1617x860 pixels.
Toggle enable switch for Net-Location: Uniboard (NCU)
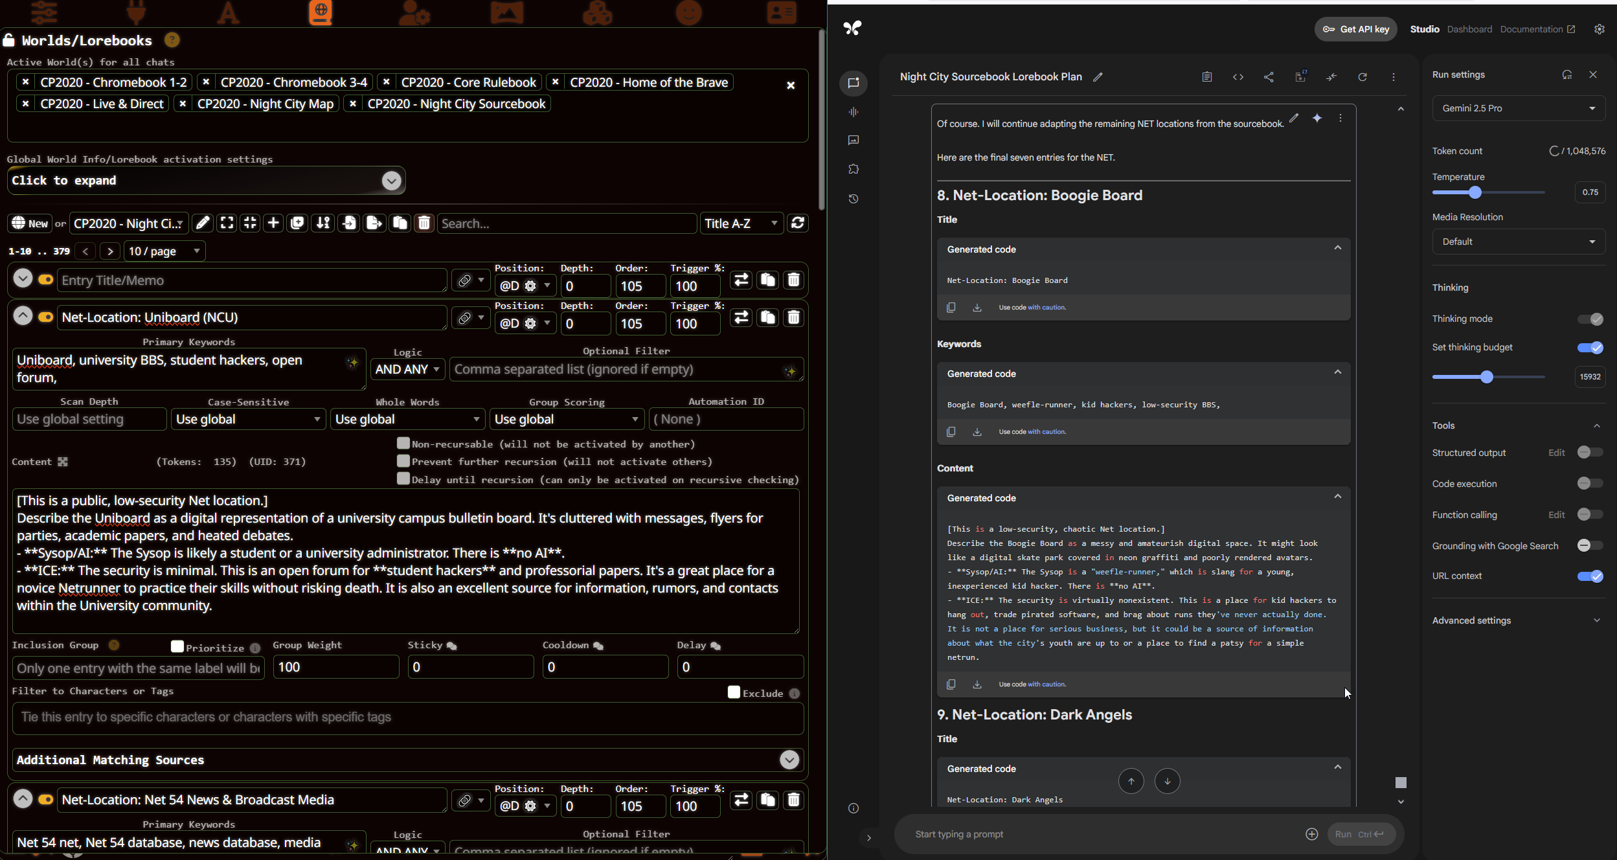[x=46, y=317]
